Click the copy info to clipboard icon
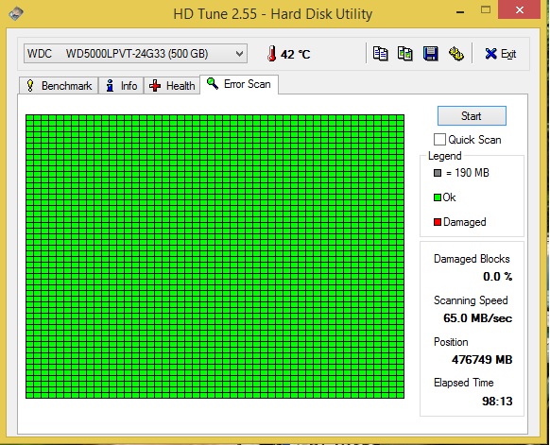Screen dimensions: 550x445 380,54
